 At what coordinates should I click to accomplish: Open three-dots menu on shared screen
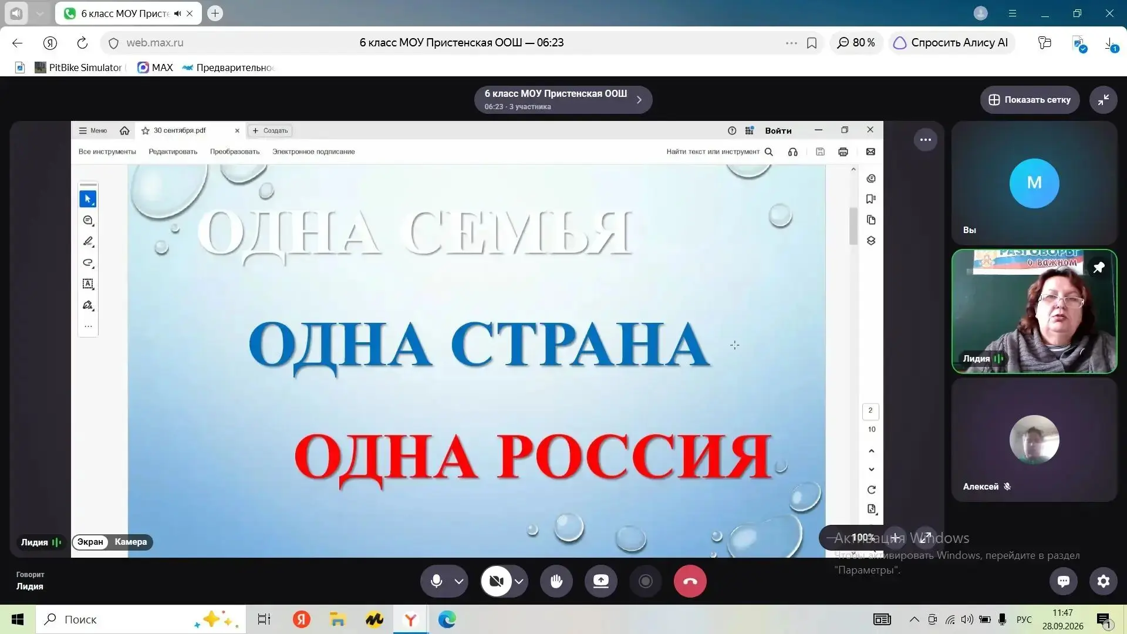pos(926,140)
